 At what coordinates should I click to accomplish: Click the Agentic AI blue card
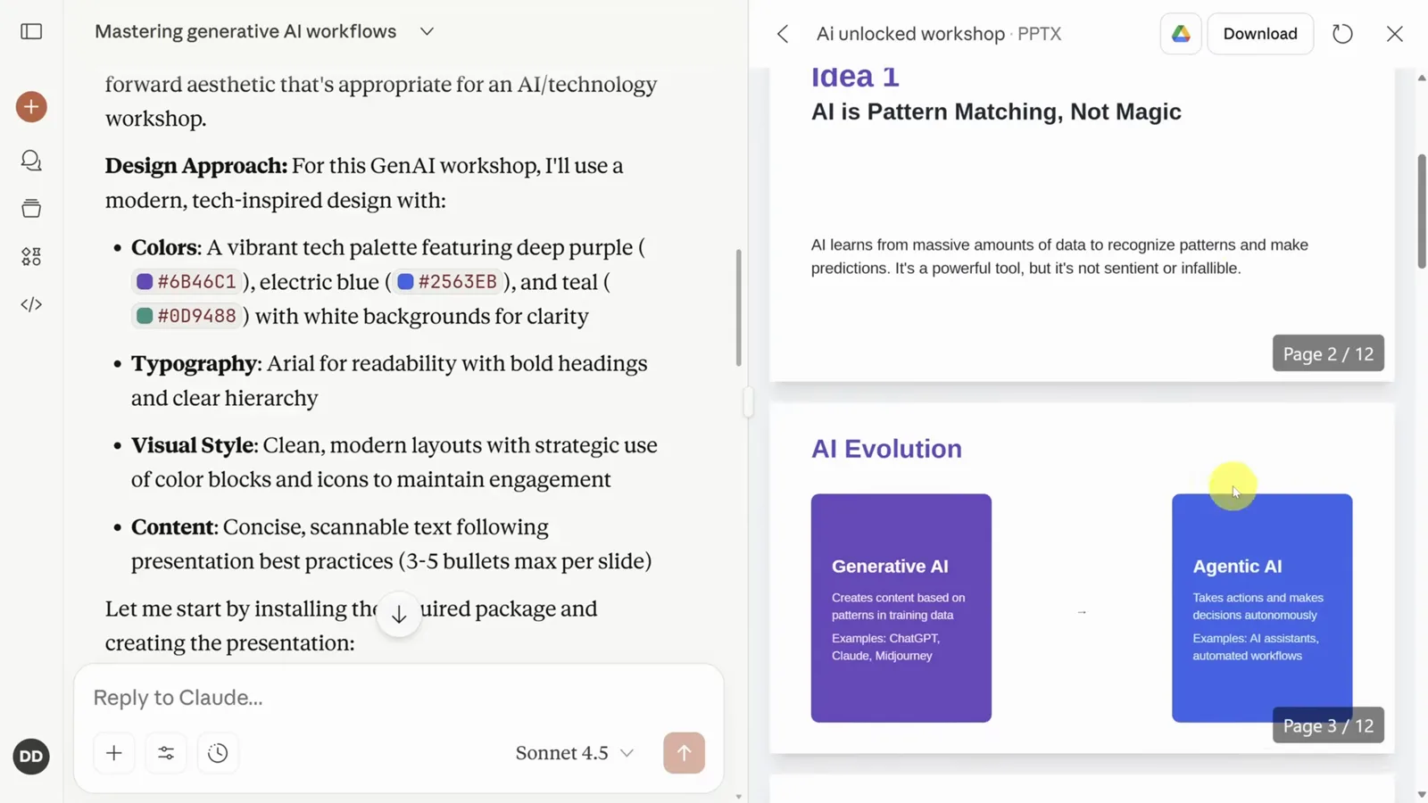(1262, 608)
